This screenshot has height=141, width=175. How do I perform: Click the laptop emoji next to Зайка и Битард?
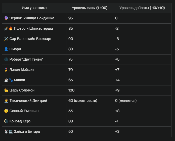point(11,131)
